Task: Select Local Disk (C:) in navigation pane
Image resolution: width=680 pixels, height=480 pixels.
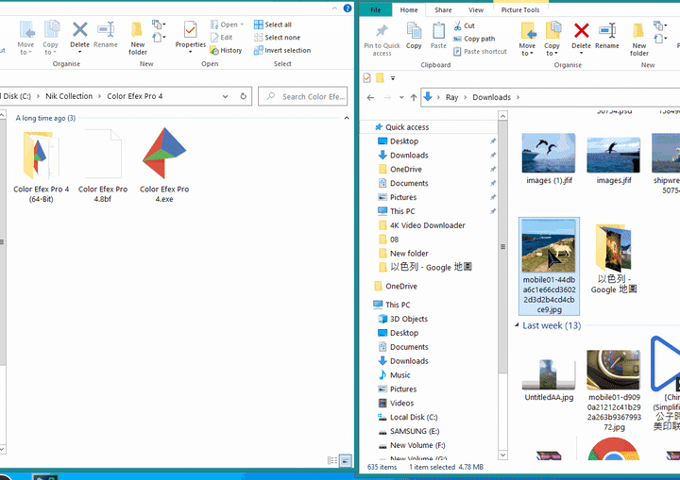Action: coord(413,417)
